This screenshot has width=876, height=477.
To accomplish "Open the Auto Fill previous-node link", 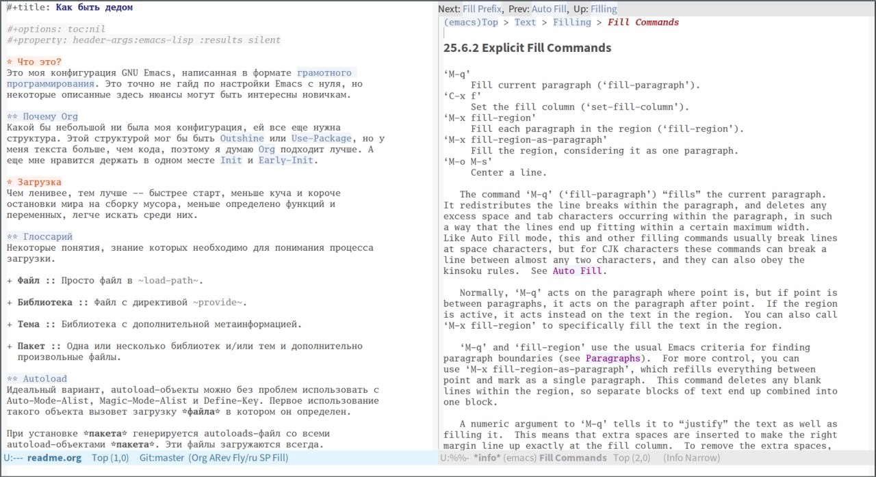I will point(550,9).
